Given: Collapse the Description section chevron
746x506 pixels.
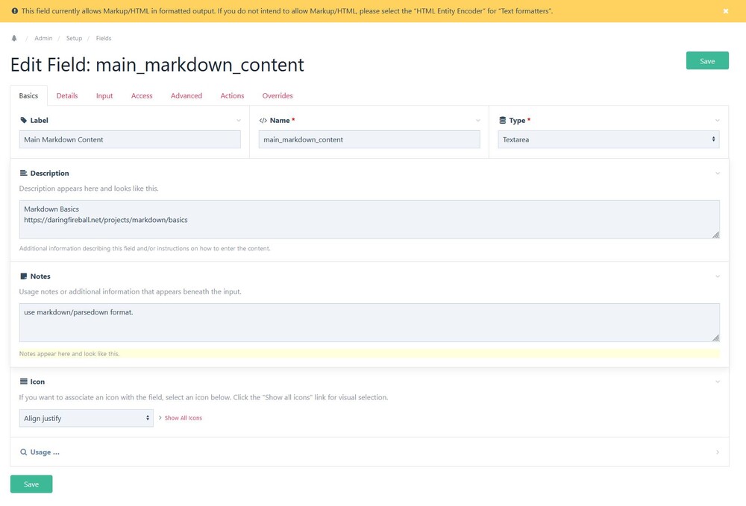Looking at the screenshot, I should point(718,174).
